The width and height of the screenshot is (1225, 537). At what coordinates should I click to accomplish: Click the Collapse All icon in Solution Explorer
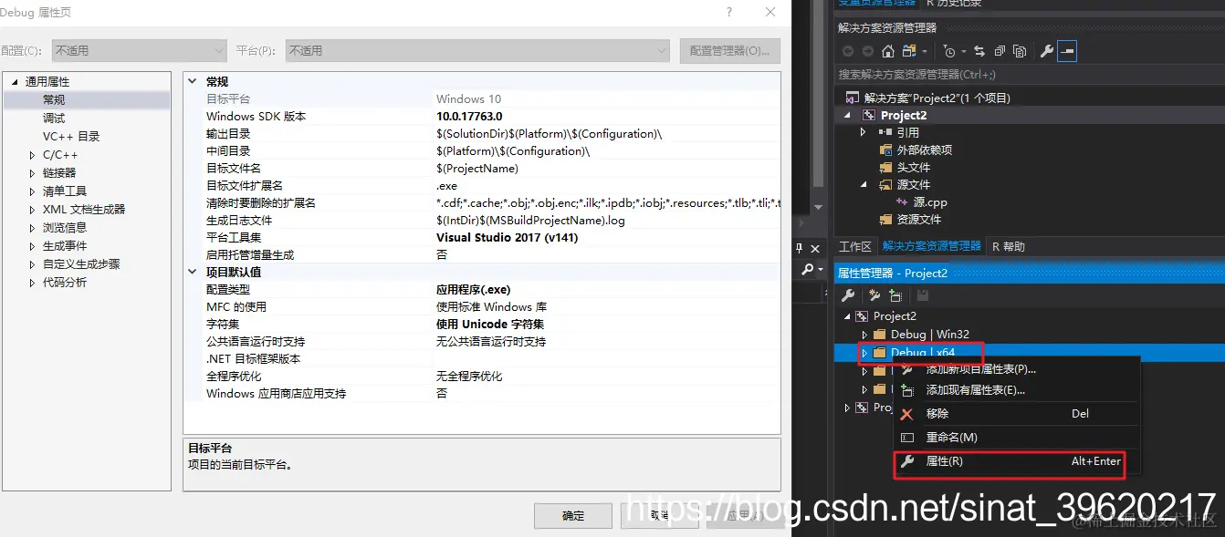(x=1000, y=51)
